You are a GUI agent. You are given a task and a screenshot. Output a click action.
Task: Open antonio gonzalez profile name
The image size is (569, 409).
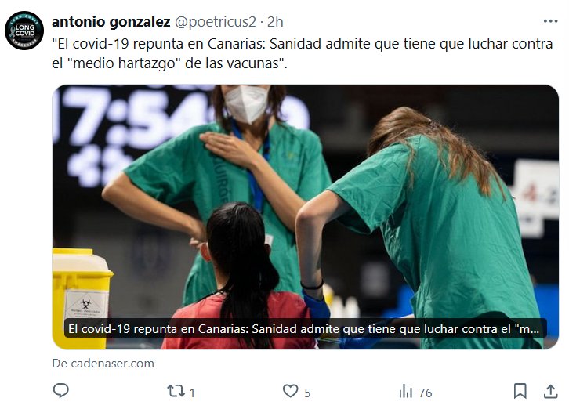(111, 22)
